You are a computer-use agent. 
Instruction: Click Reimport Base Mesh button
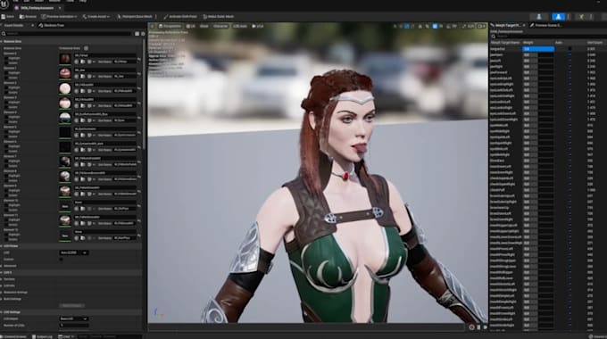point(135,17)
